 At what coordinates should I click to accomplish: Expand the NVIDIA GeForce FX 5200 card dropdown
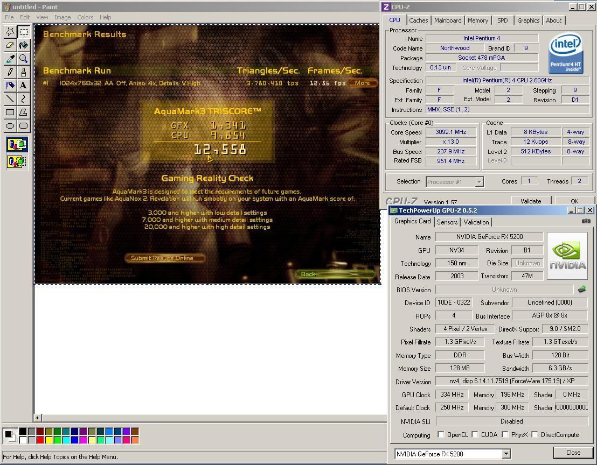click(x=506, y=454)
